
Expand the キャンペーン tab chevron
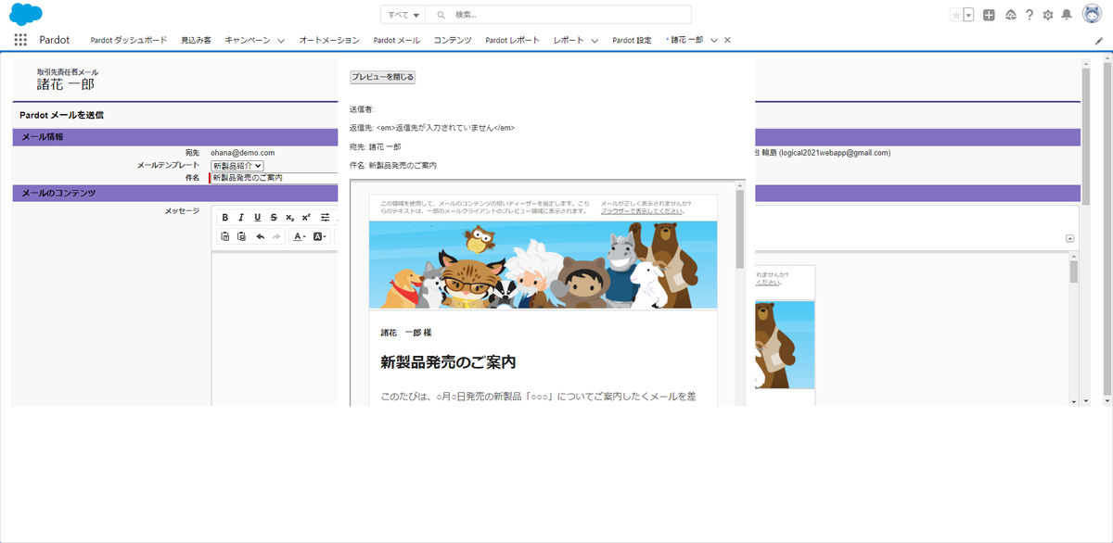coord(281,41)
